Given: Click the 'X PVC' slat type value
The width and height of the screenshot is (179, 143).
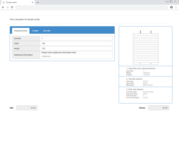Looking at the screenshot, I should (145, 82).
